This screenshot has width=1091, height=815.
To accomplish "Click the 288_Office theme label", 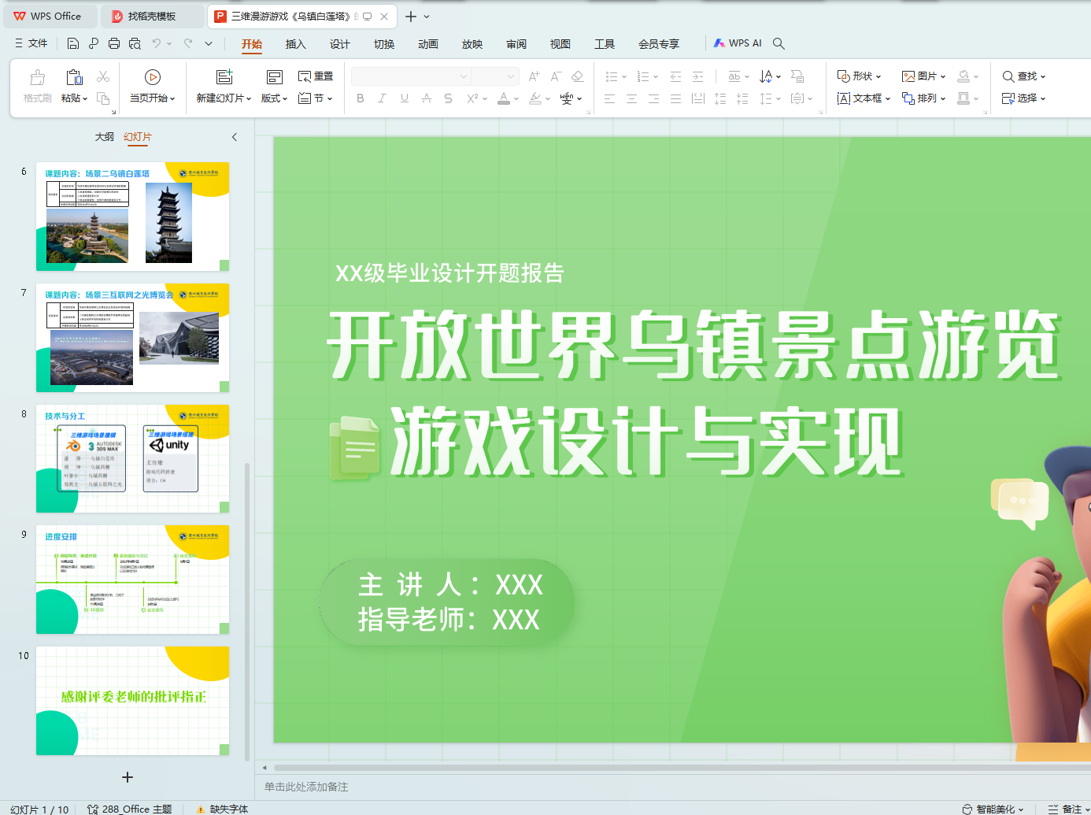I will pos(129,809).
